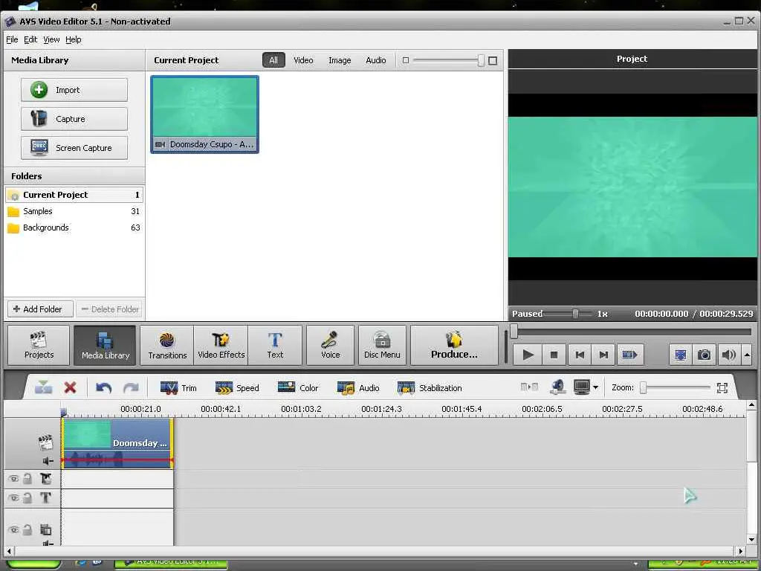Open the dropdown arrow beside monitor icon
The width and height of the screenshot is (761, 571).
[595, 387]
